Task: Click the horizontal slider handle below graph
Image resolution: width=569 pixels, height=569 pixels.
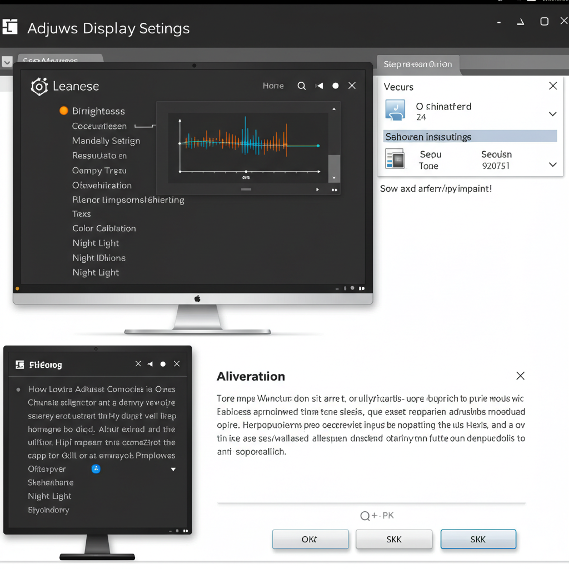Action: coord(246,189)
